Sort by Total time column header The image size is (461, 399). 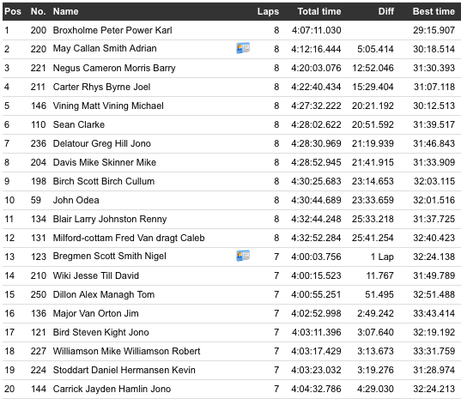click(x=319, y=11)
